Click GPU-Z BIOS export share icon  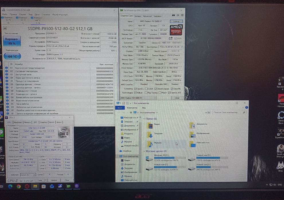coord(171,38)
